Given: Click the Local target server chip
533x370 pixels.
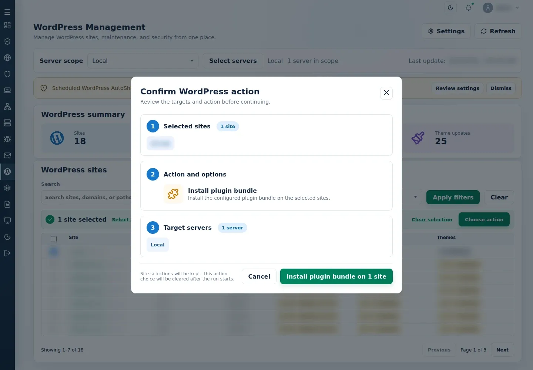Looking at the screenshot, I should (158, 245).
